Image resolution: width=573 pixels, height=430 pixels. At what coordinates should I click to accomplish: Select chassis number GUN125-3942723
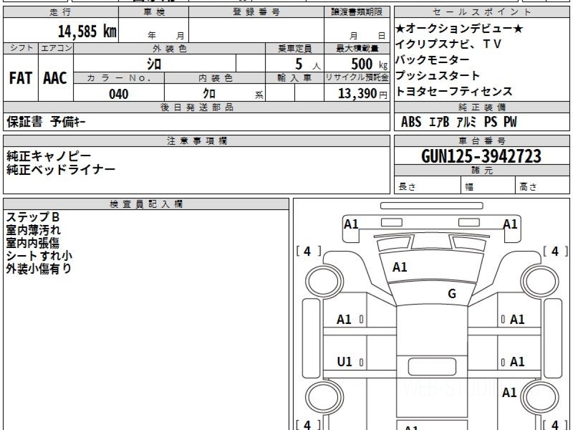481,156
